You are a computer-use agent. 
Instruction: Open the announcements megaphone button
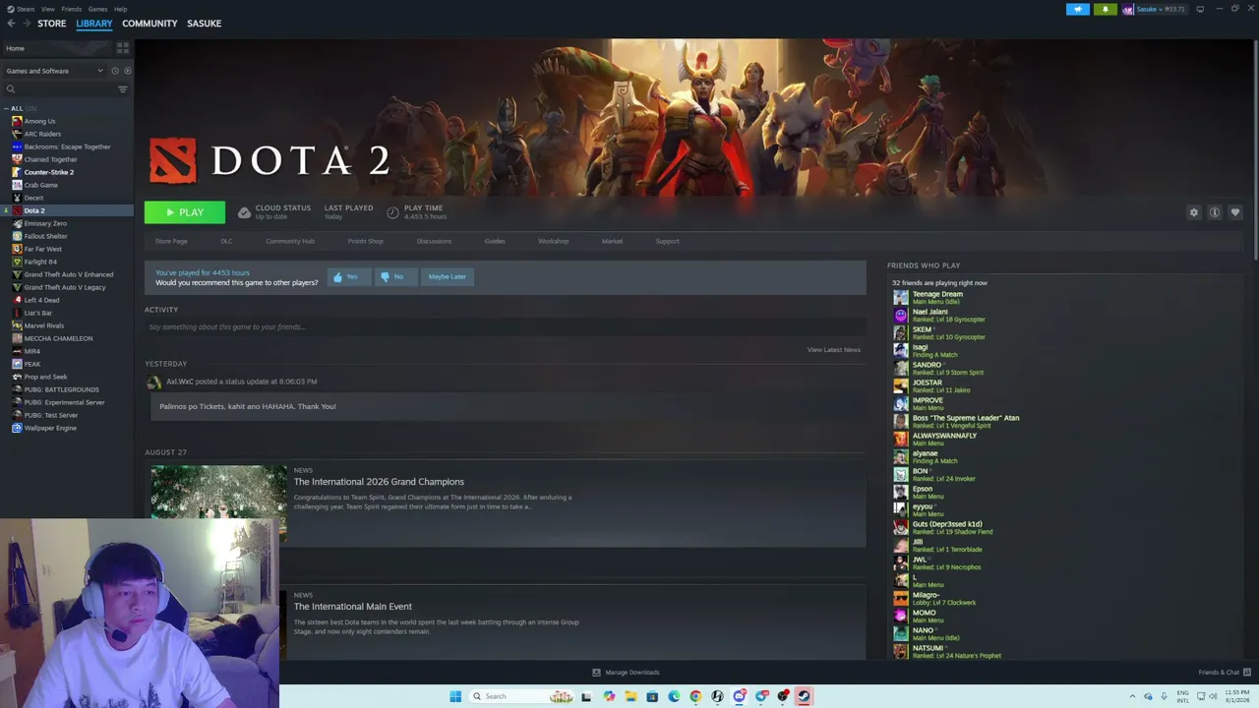pyautogui.click(x=1078, y=9)
